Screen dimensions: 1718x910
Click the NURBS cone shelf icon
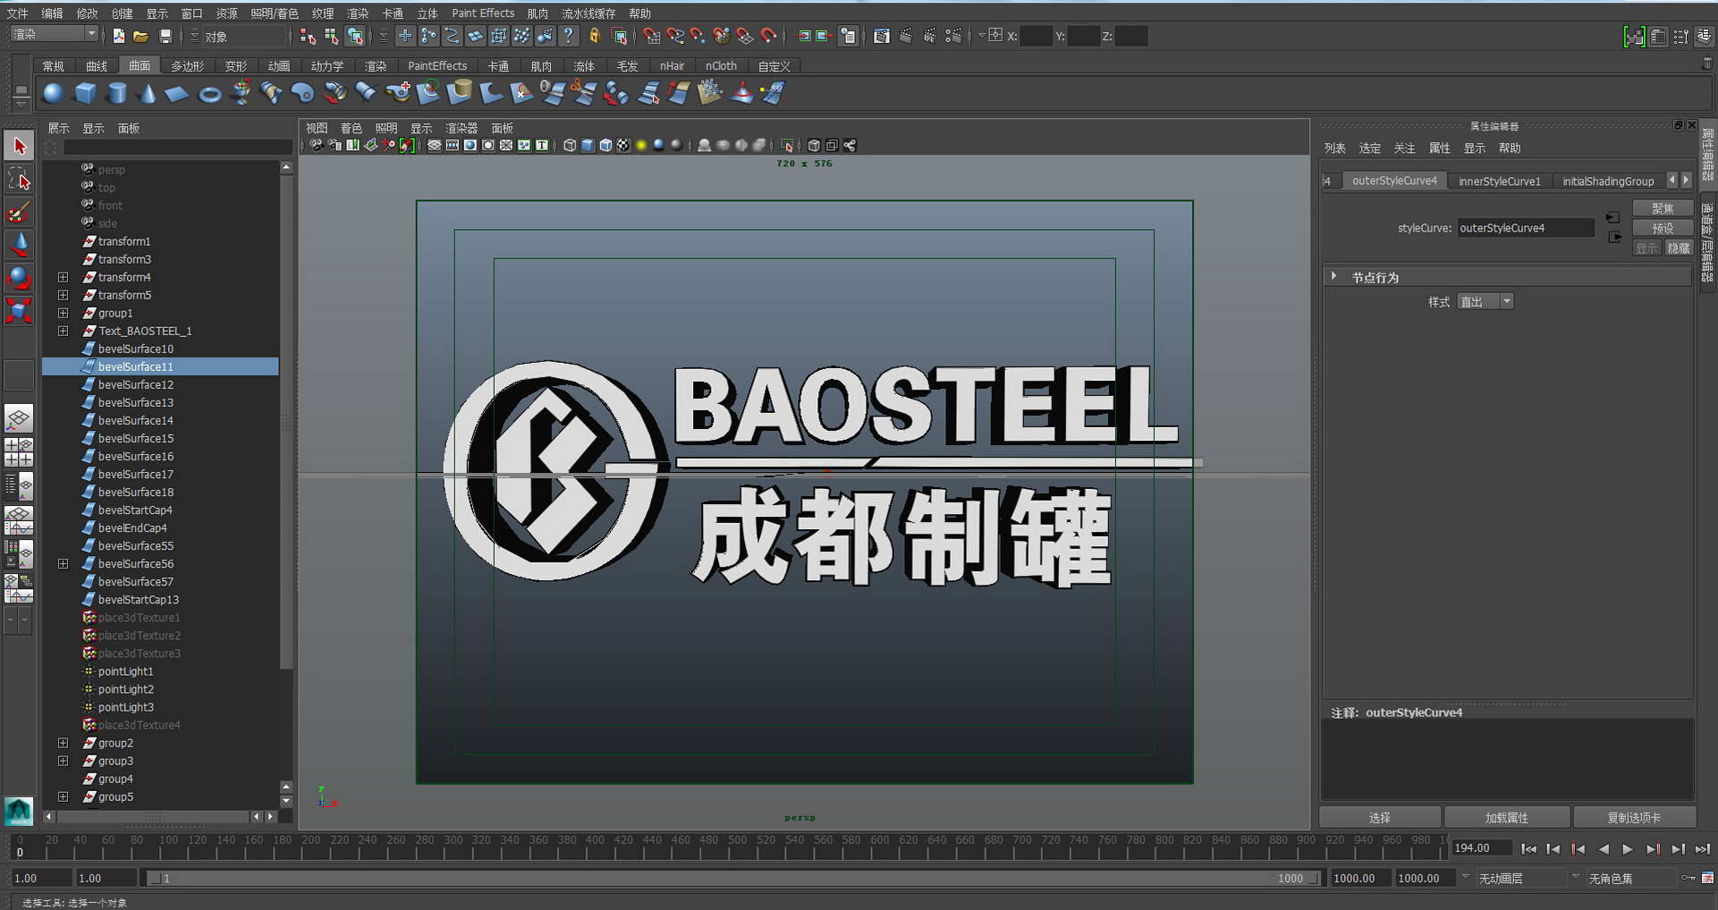tap(148, 93)
